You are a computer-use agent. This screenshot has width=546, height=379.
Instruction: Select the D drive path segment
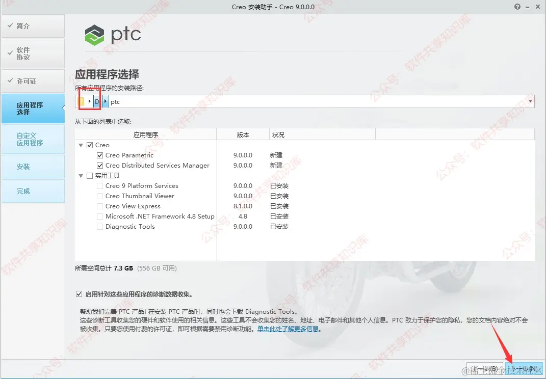(x=97, y=101)
